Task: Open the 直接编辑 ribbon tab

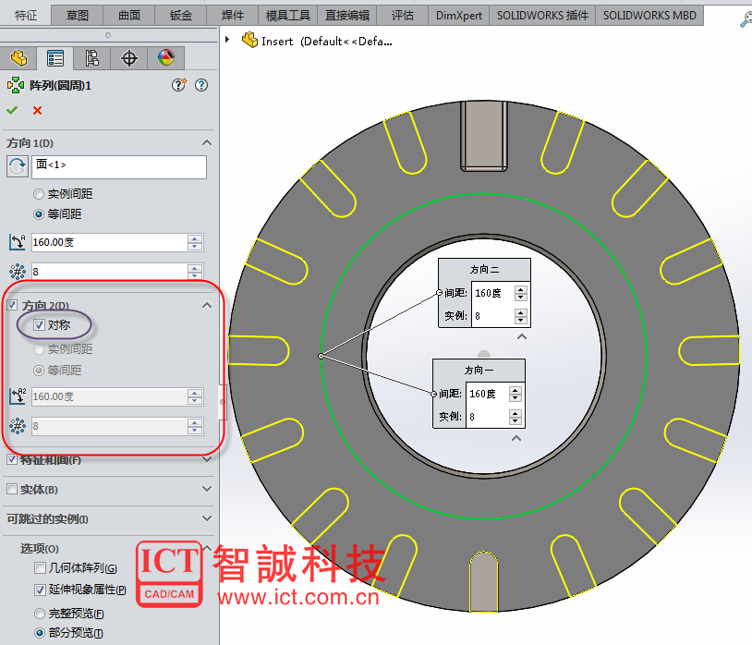Action: click(x=347, y=16)
